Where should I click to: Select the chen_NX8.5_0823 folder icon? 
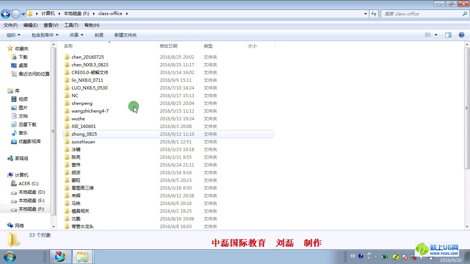[67, 65]
